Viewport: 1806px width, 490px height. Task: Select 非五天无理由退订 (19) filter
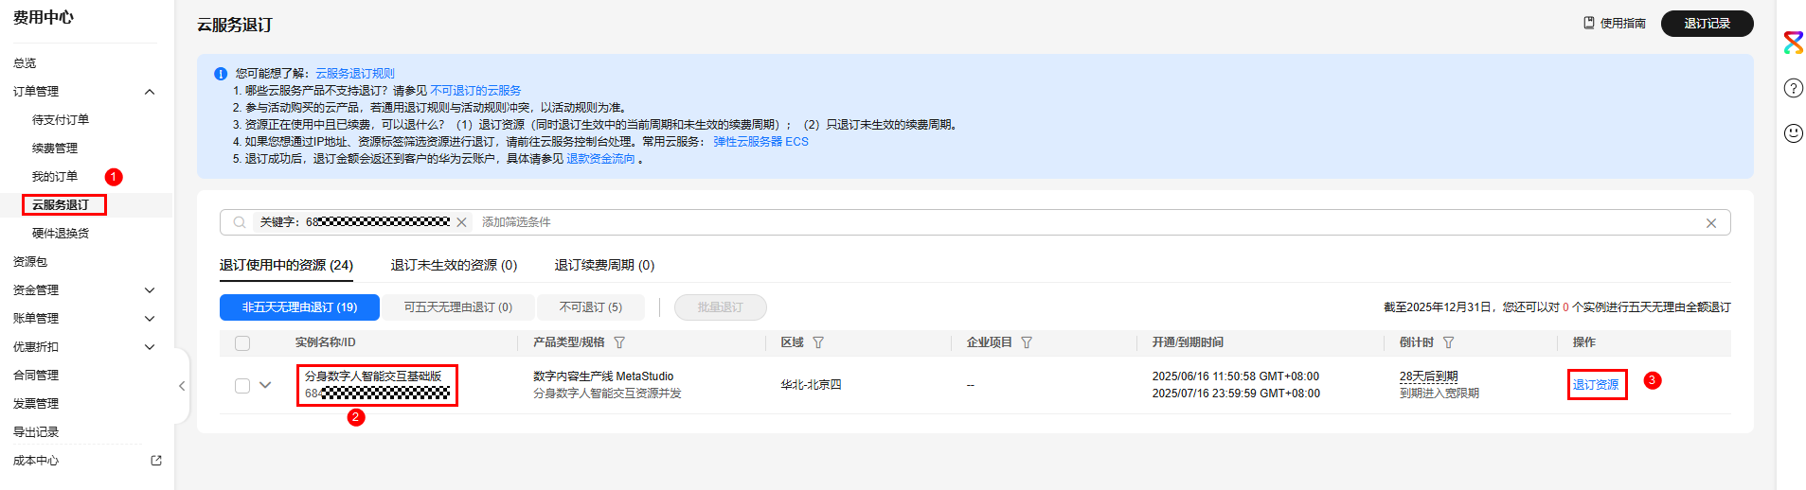pyautogui.click(x=299, y=307)
